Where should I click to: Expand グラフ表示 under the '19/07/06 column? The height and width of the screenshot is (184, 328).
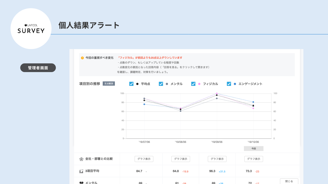tap(144, 159)
